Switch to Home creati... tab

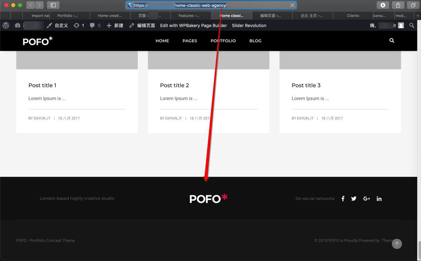coord(110,16)
